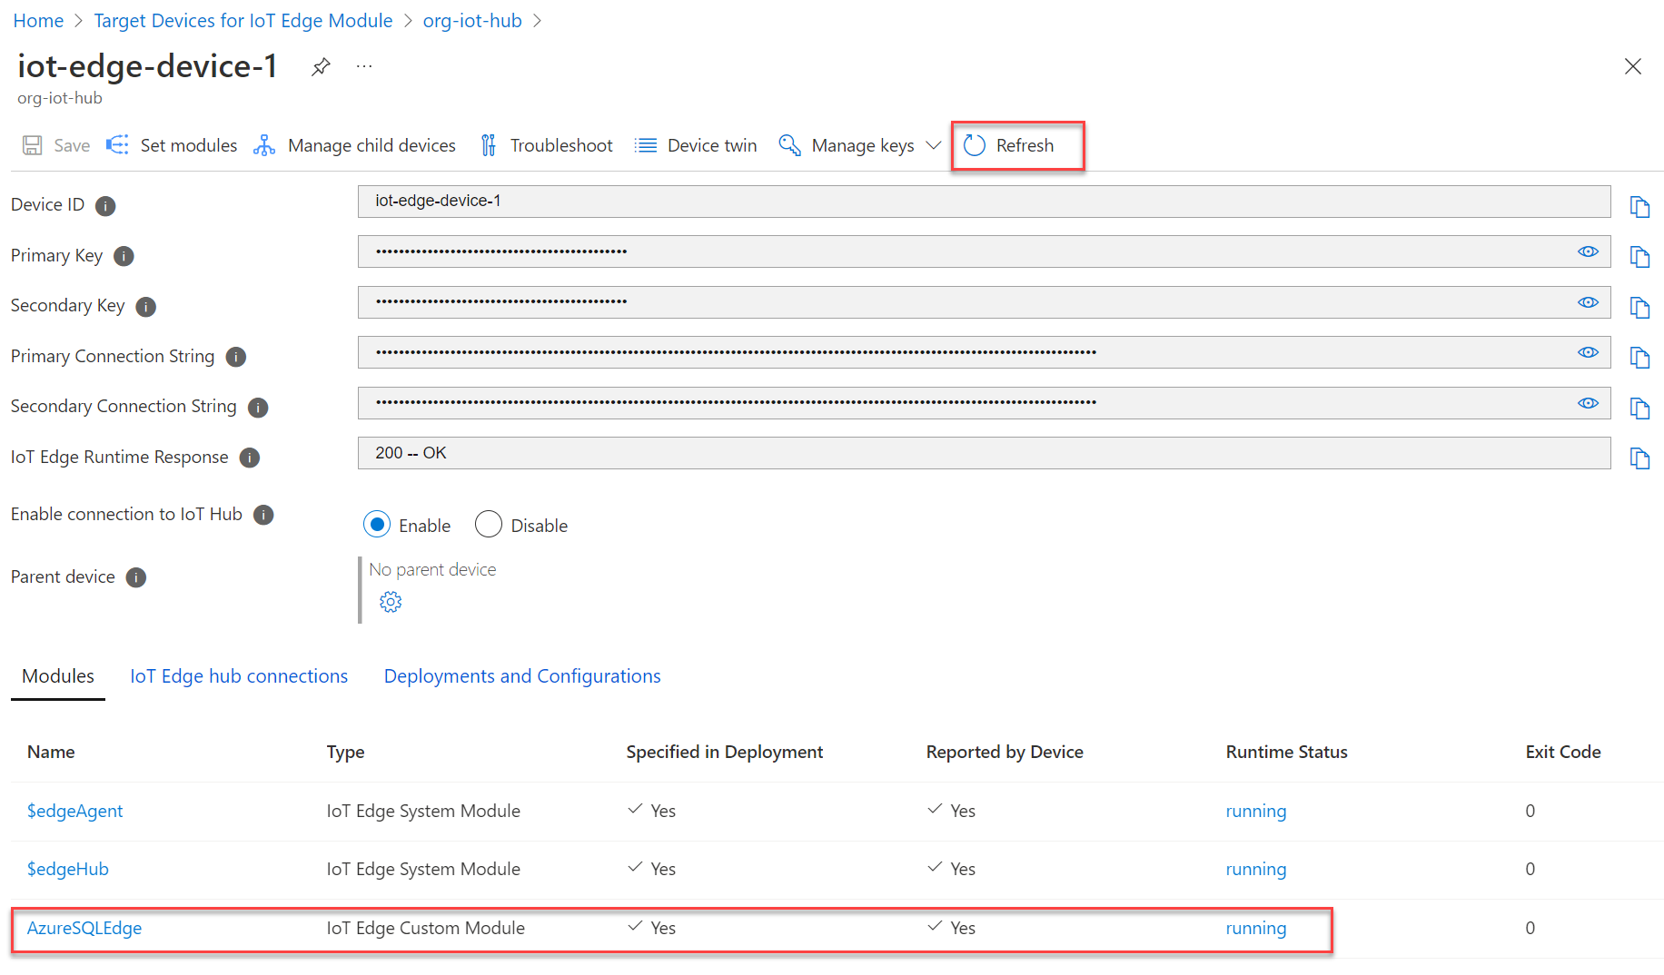
Task: Show info for Parent device
Action: click(x=136, y=577)
